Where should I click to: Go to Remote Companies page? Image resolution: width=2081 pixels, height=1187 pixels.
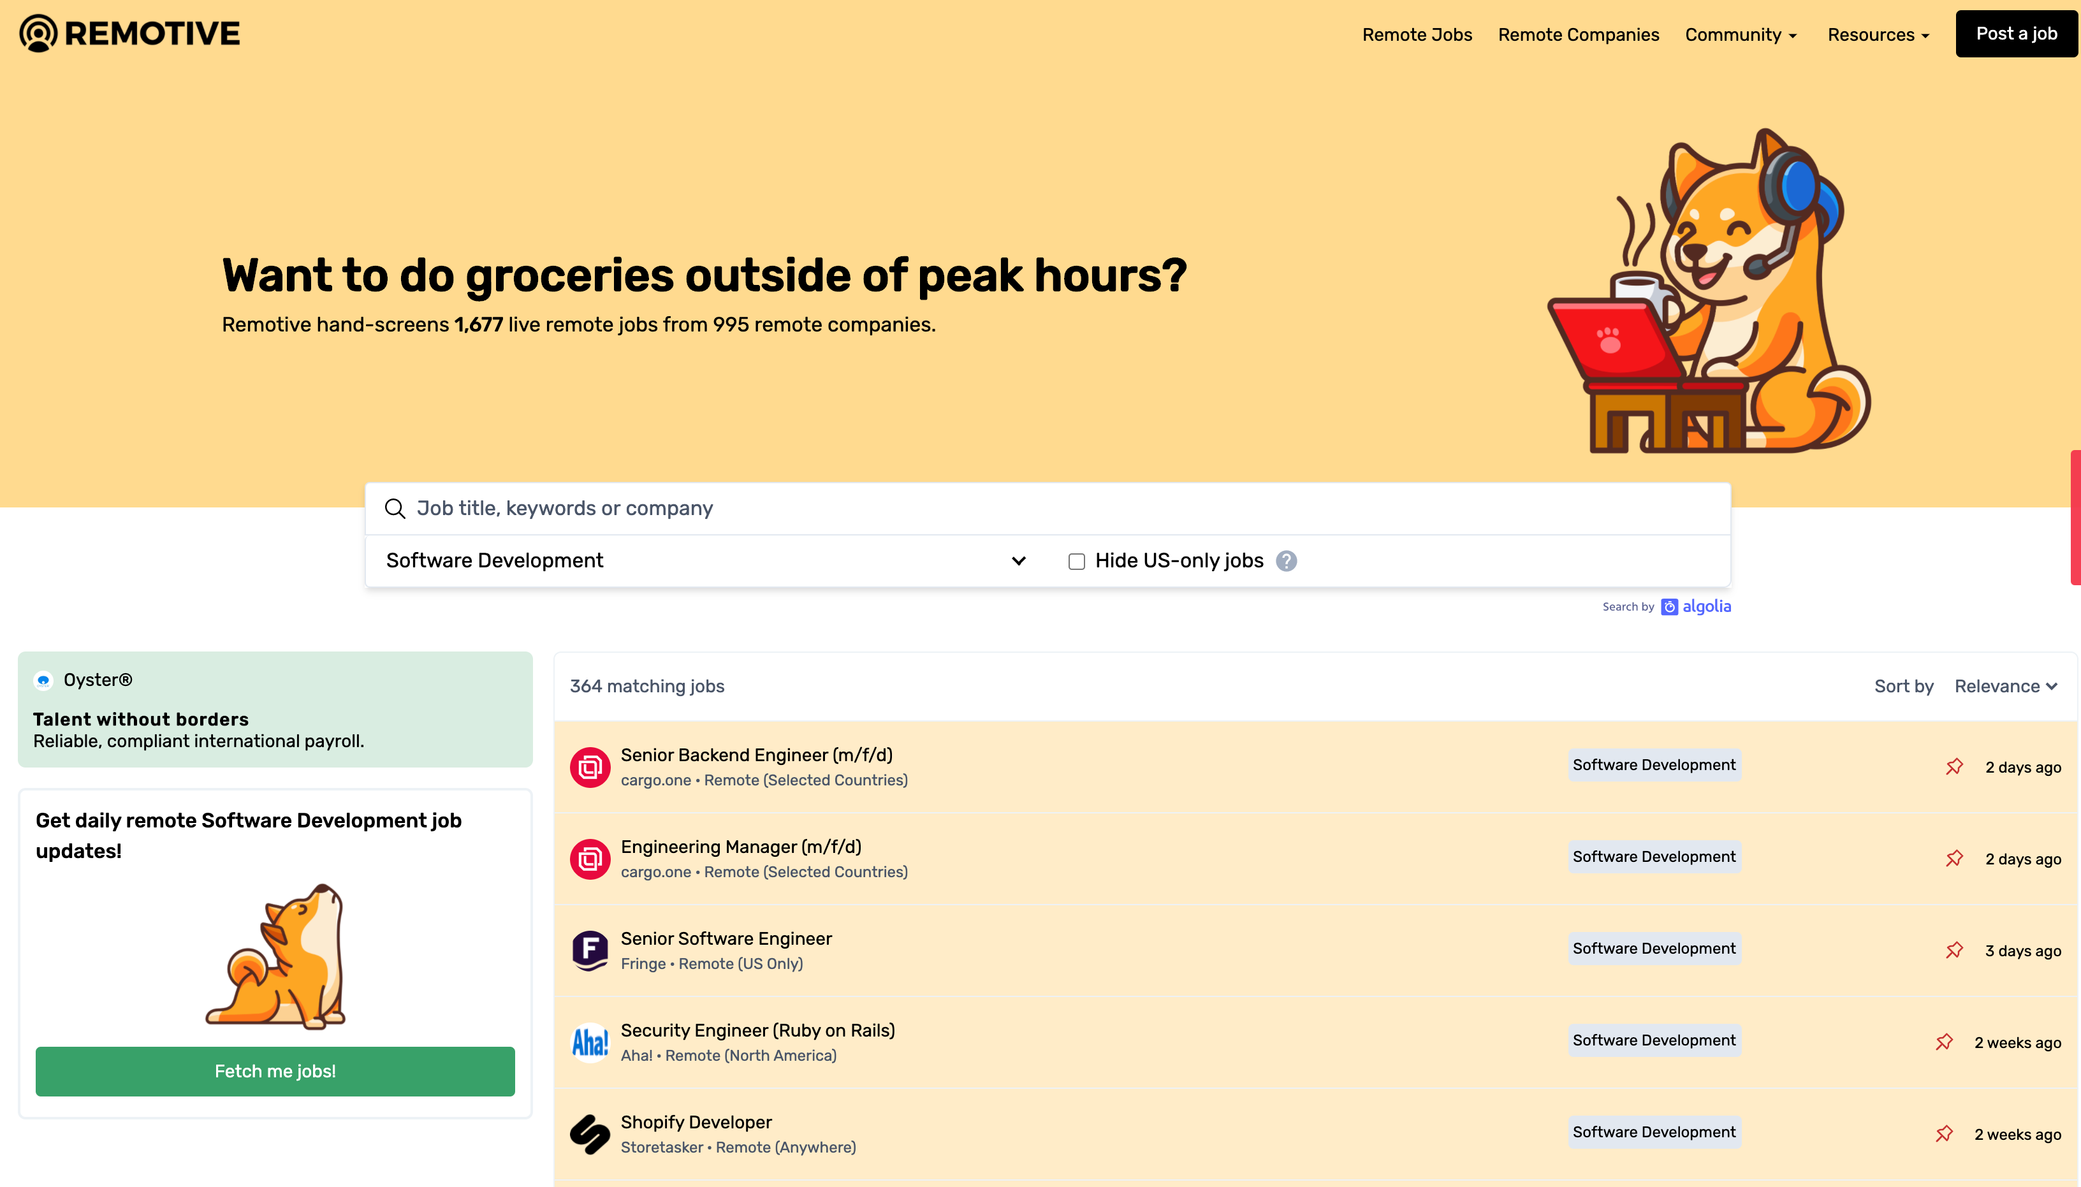1578,34
